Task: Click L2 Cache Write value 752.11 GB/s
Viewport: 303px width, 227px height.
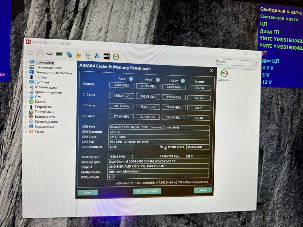Action: point(148,107)
